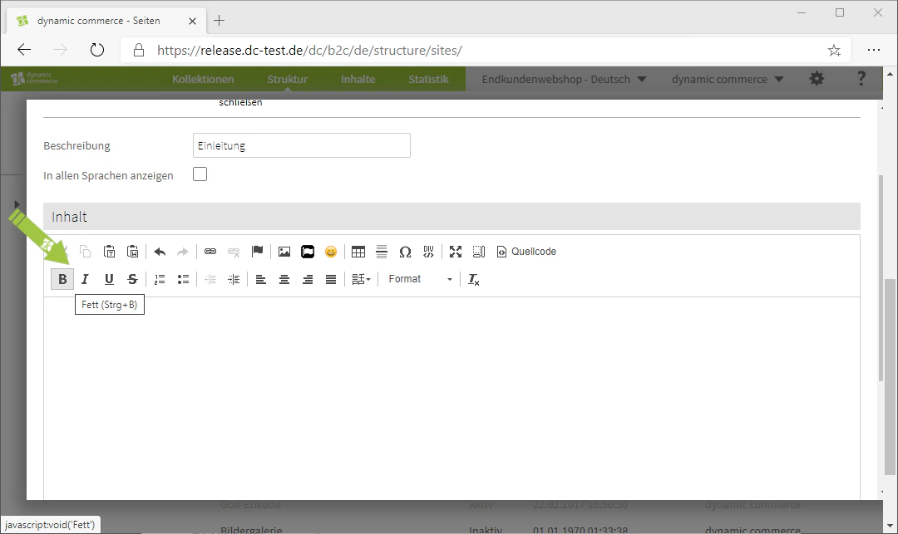Insert a bulleted list
This screenshot has width=898, height=534.
183,279
